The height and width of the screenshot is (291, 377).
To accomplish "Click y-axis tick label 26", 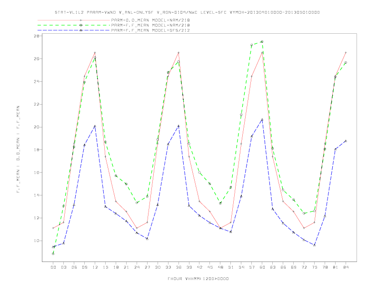I will [37, 58].
